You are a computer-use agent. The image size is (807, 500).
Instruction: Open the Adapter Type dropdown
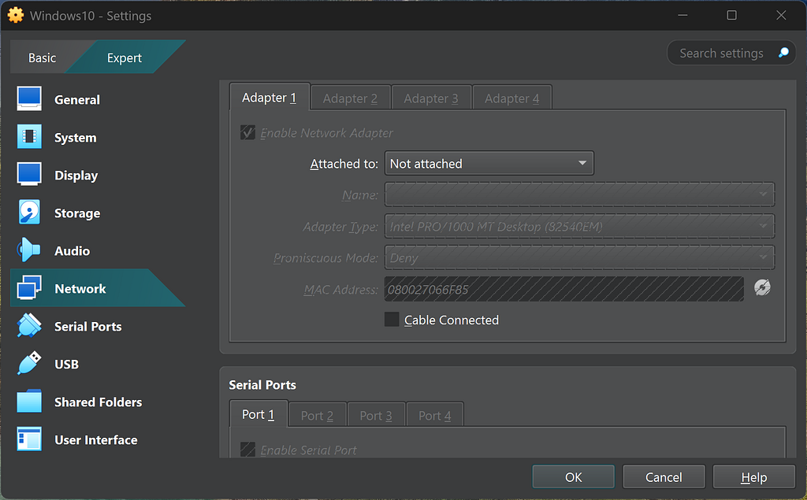(579, 227)
